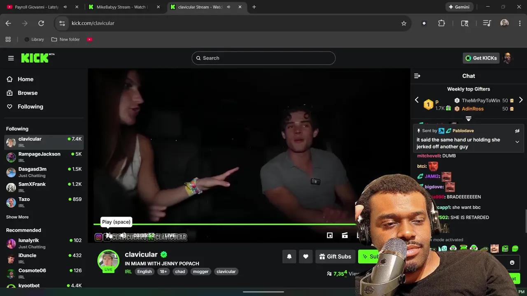Click the 18+ tag
Image resolution: width=527 pixels, height=296 pixels.
[163, 272]
